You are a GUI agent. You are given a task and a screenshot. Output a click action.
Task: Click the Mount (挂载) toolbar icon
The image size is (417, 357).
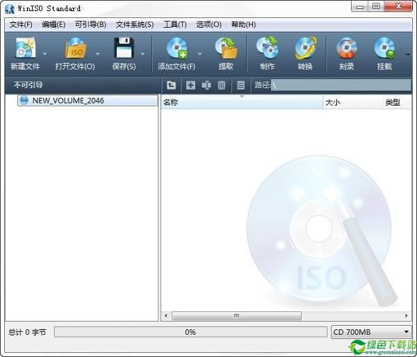point(384,49)
